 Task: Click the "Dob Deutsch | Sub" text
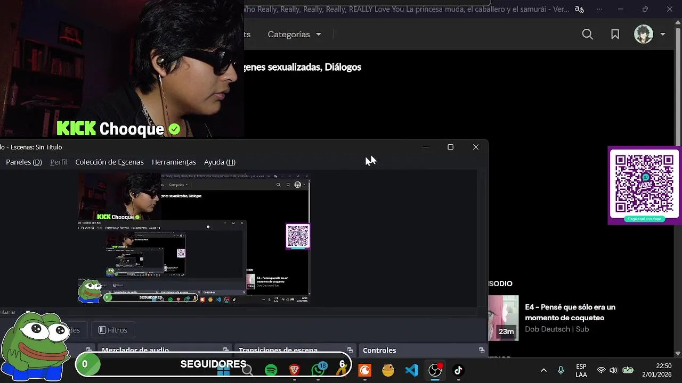coord(557,329)
